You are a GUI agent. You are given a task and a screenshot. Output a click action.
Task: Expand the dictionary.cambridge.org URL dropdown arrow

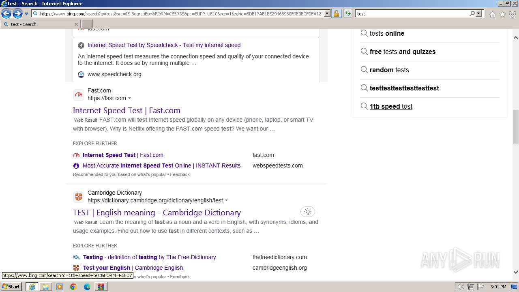[226, 200]
